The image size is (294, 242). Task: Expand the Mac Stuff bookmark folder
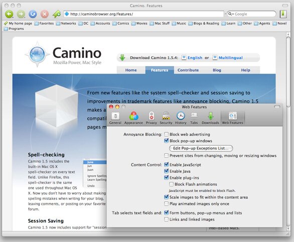click(160, 24)
